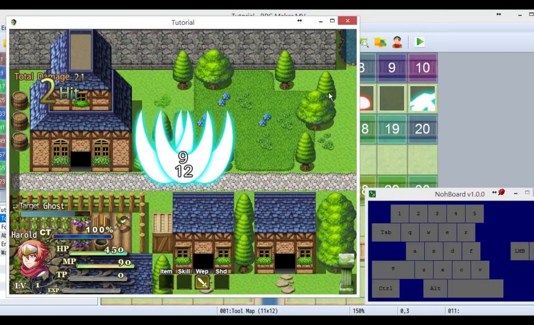This screenshot has width=534, height=325.
Task: Click the Alt key in NohBoard
Action: [x=435, y=288]
